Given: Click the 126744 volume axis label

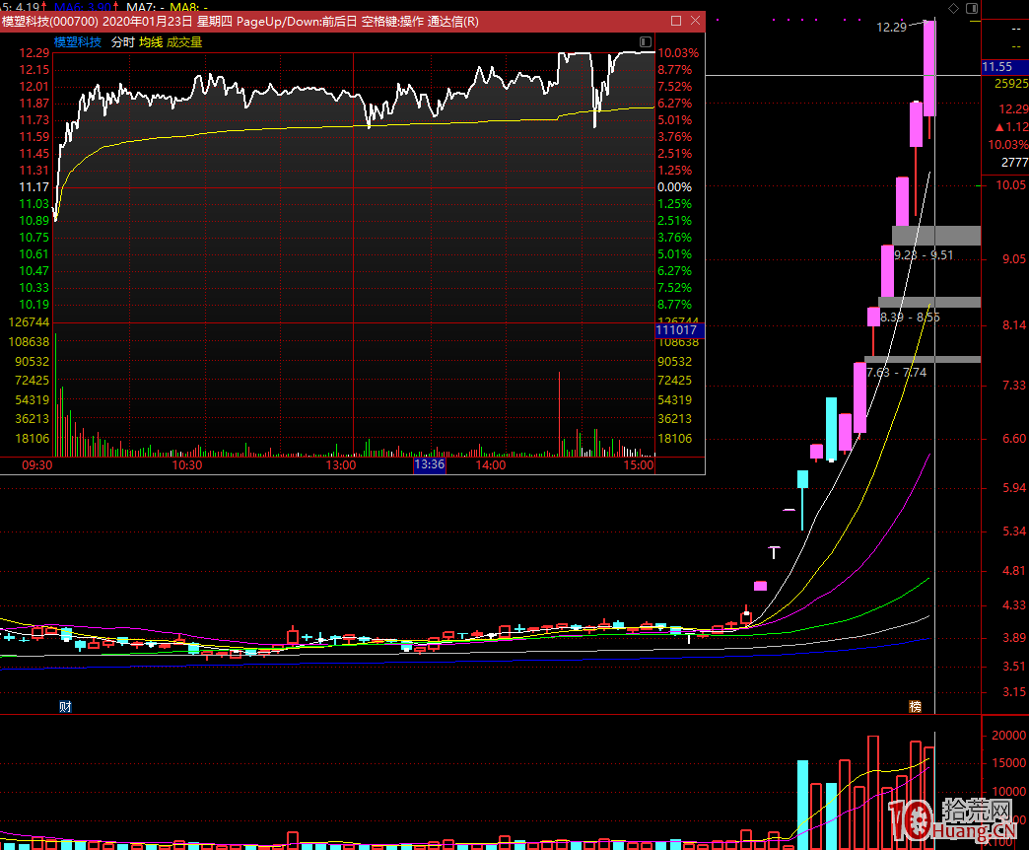Looking at the screenshot, I should [x=29, y=322].
